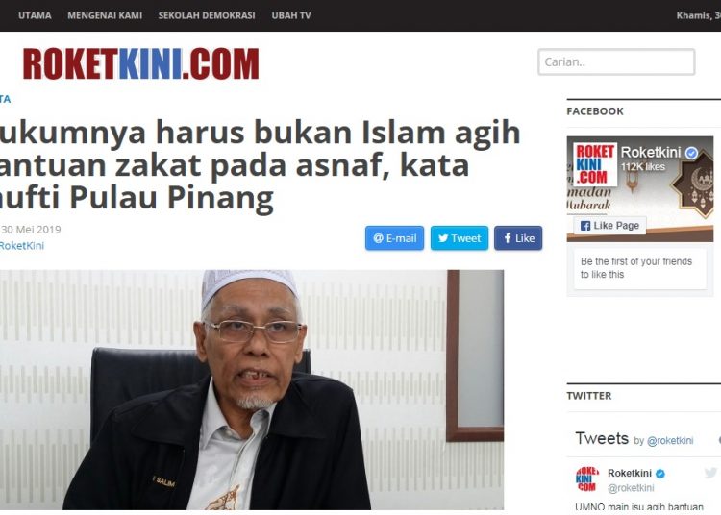Click the Like Page Facebook button
The height and width of the screenshot is (515, 721).
click(x=609, y=226)
